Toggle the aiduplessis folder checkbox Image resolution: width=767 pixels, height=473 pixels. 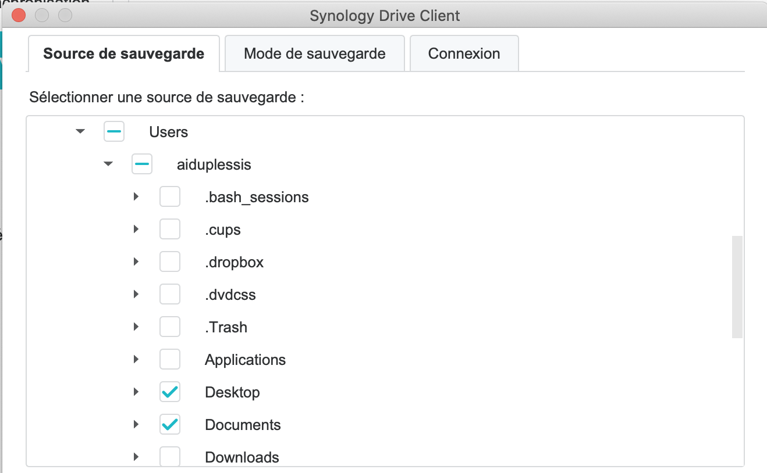[142, 164]
